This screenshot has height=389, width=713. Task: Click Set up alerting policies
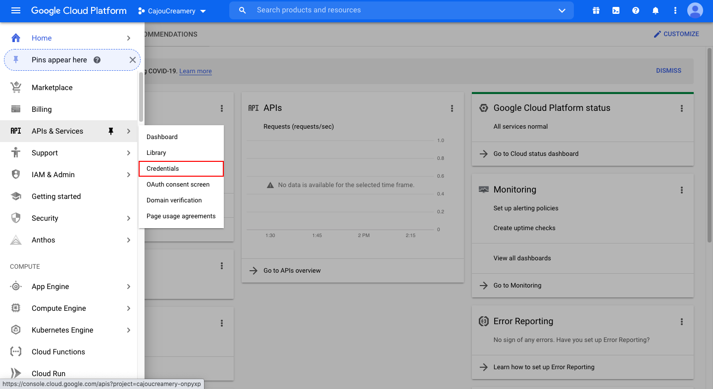[x=526, y=208]
